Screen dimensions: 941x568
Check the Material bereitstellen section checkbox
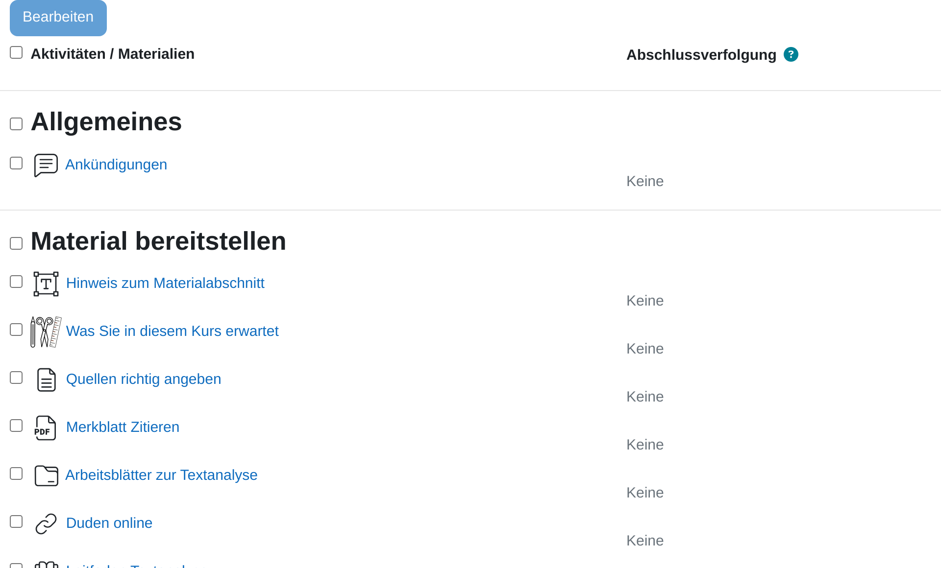[x=16, y=243]
